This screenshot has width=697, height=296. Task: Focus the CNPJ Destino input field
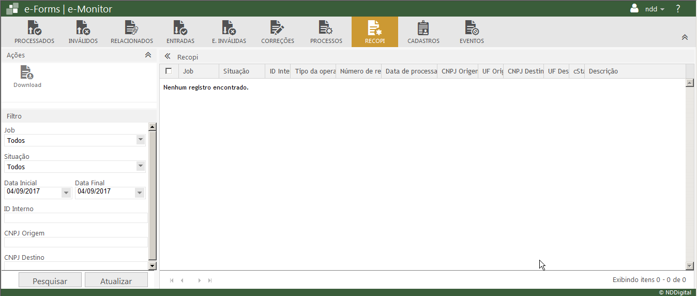pyautogui.click(x=76, y=266)
